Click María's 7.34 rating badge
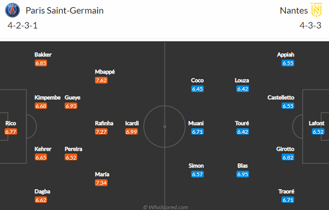Viewport: 329px width, 210px height. 101,183
